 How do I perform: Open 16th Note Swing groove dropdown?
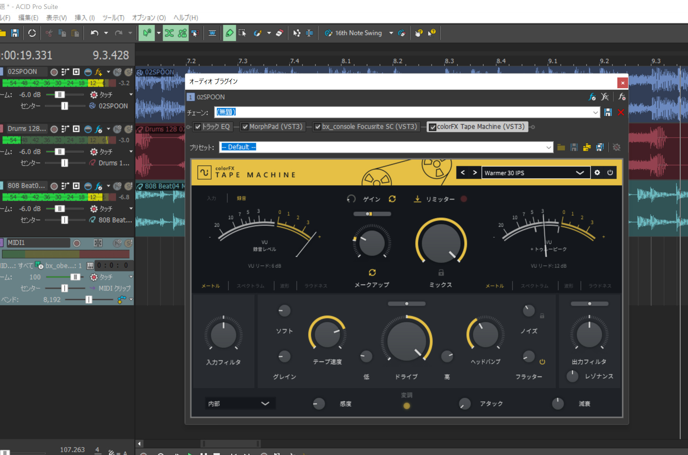tap(391, 33)
